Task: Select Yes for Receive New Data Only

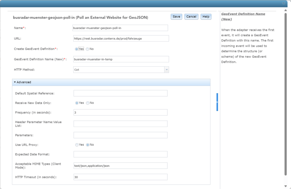Action: click(77, 103)
